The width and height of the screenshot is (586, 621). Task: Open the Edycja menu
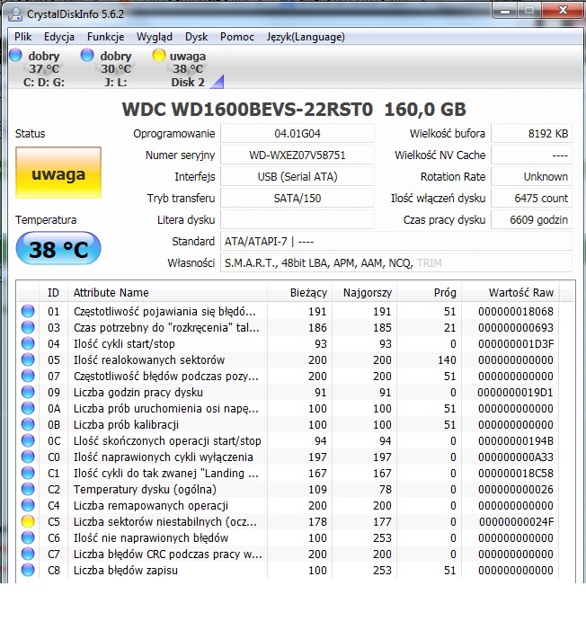pyautogui.click(x=59, y=37)
